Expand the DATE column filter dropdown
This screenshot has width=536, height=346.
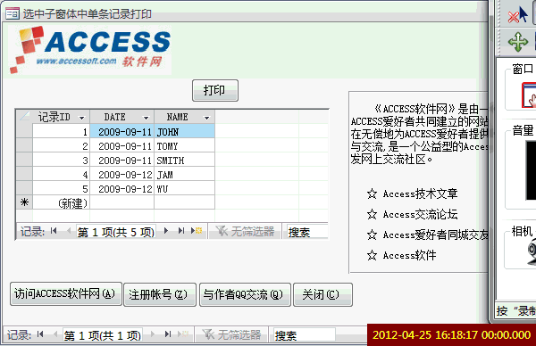(146, 118)
